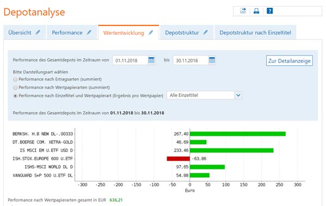Click the Euro axis label
Image resolution: width=326 pixels, height=206 pixels.
point(190,190)
